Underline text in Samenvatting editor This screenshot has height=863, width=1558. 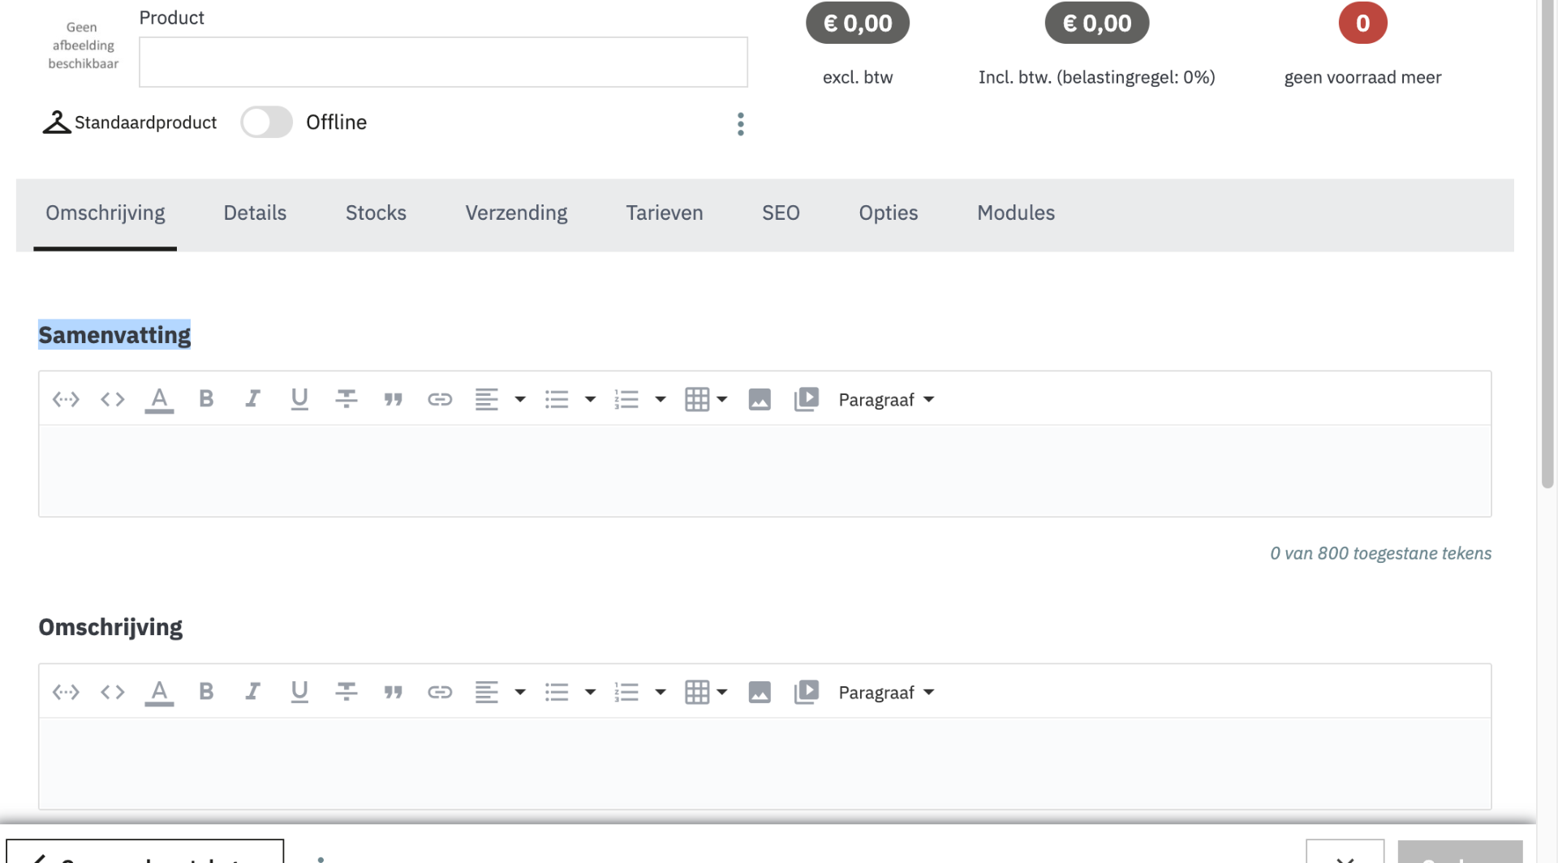click(299, 399)
